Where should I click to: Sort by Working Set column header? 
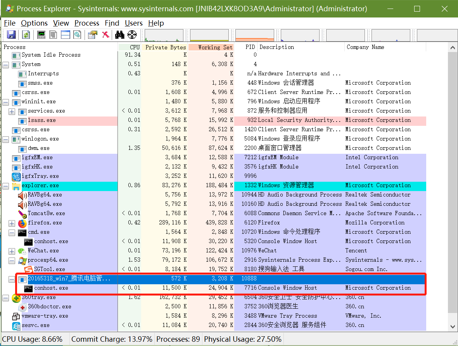click(211, 47)
